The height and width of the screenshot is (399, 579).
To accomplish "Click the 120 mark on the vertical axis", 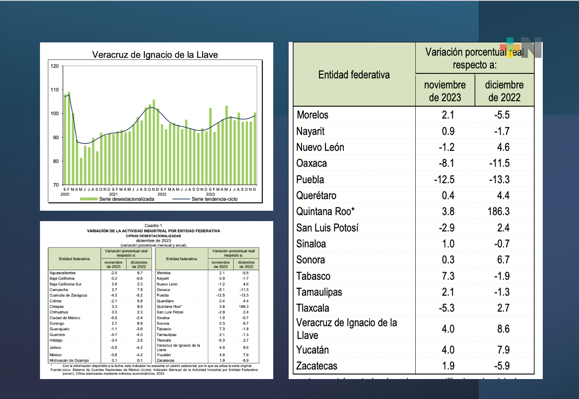I will (x=55, y=65).
